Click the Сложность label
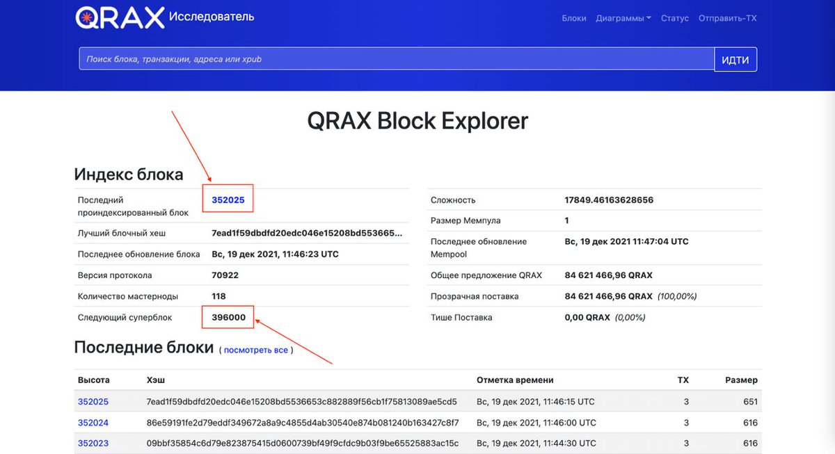 tap(453, 200)
